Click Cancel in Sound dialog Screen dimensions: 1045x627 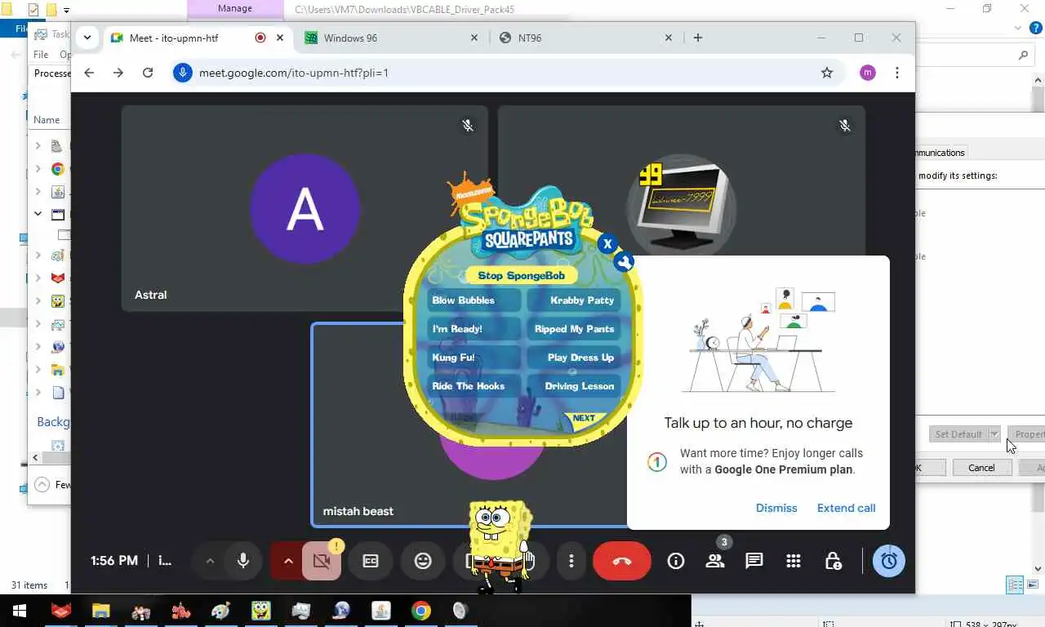(981, 468)
